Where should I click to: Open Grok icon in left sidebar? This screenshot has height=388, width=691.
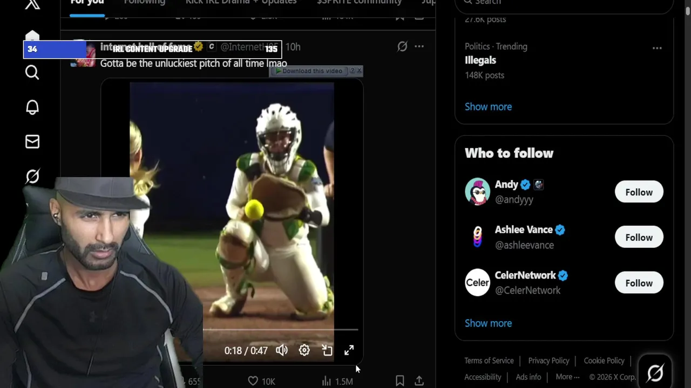pyautogui.click(x=32, y=176)
